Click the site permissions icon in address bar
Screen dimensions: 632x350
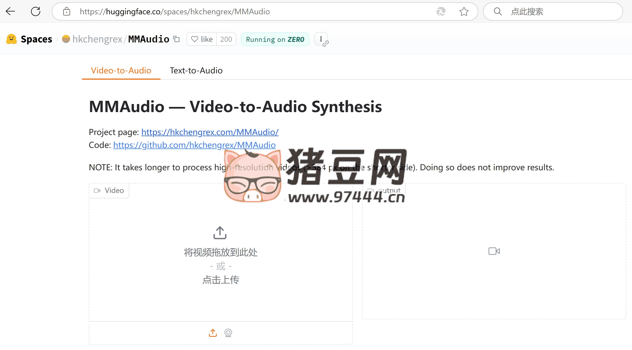coord(66,11)
